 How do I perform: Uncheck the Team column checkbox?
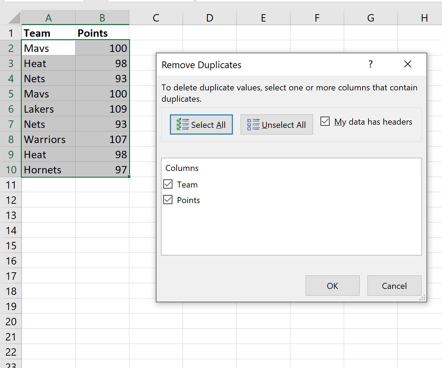coord(168,184)
